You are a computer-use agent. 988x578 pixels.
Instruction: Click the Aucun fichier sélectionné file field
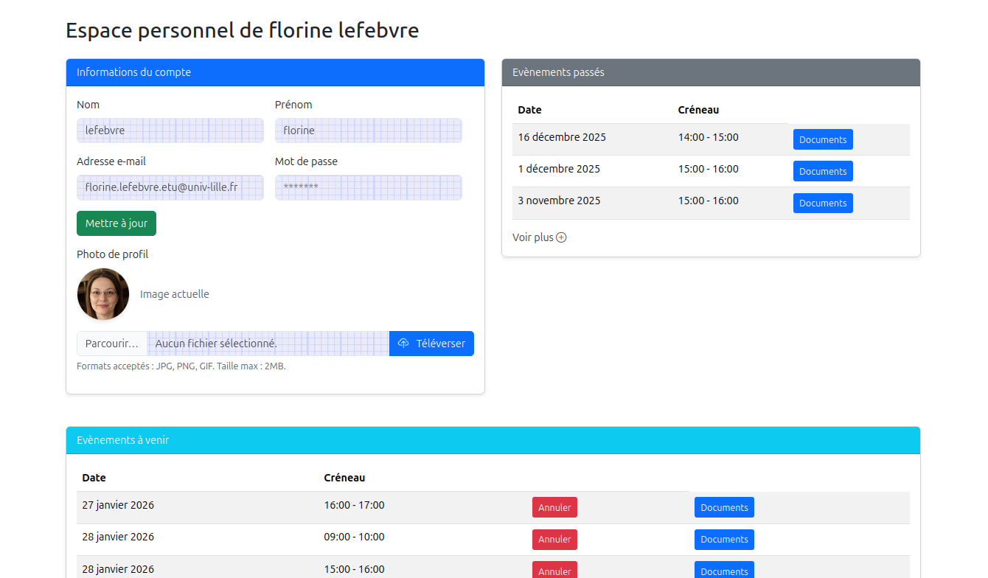(268, 344)
